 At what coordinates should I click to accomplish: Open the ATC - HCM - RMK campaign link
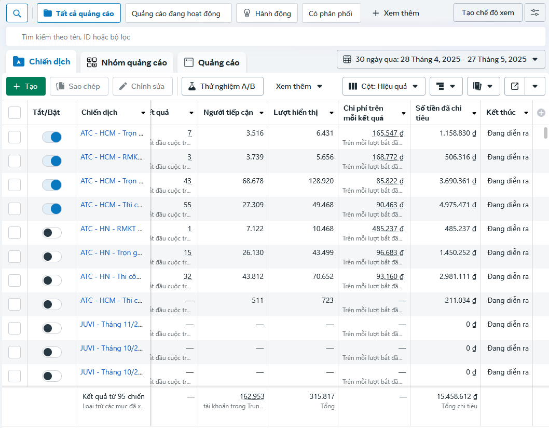(x=112, y=157)
